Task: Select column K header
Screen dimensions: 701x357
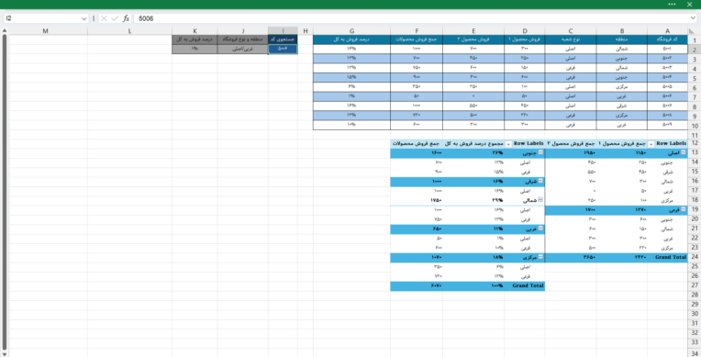Action: click(x=195, y=31)
